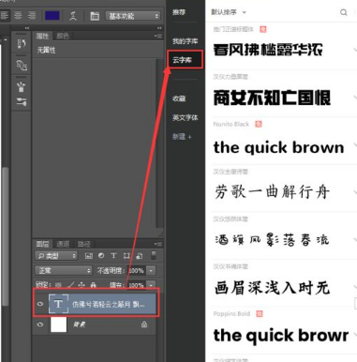Open the blue text color swatch
This screenshot has width=357, height=362.
[x=52, y=15]
